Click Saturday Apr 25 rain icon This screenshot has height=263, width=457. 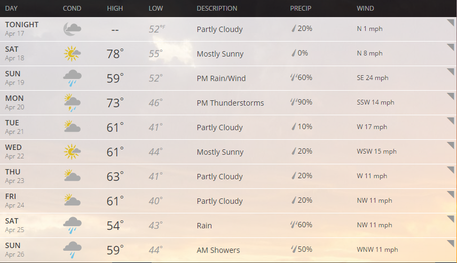[72, 226]
